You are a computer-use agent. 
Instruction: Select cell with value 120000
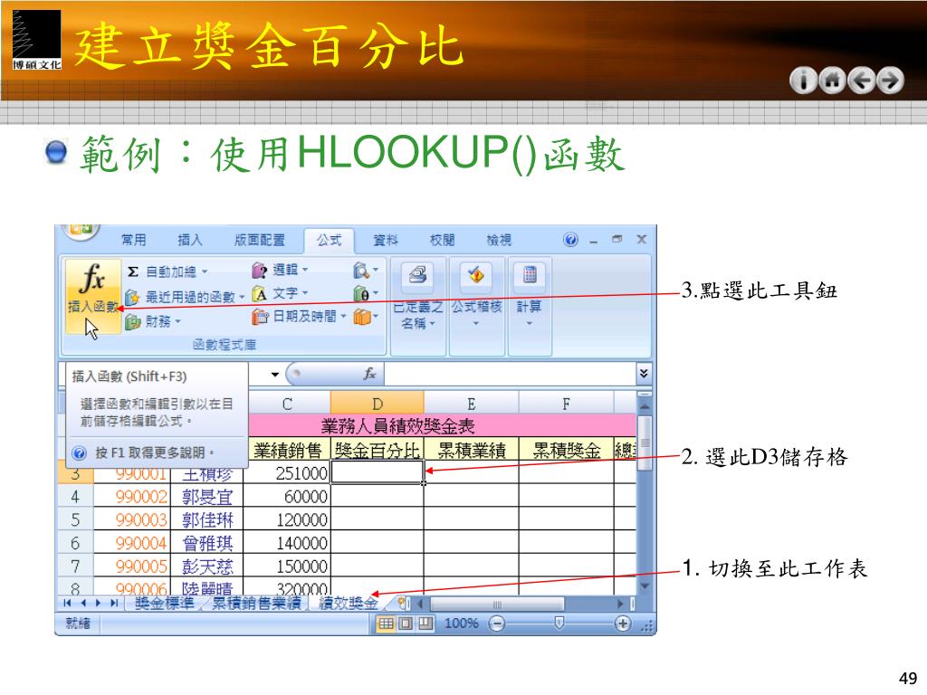tap(287, 519)
